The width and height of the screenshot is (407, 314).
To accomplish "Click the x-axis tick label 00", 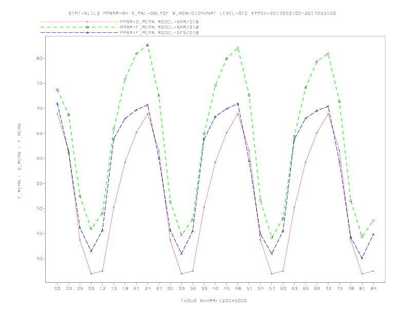I will click(x=58, y=288).
